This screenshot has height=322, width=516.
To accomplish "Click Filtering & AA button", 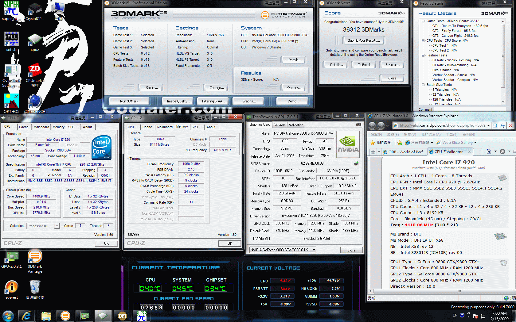I will 213,101.
